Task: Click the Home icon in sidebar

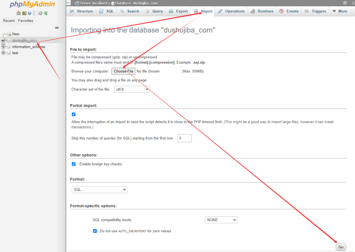Action: pyautogui.click(x=18, y=13)
